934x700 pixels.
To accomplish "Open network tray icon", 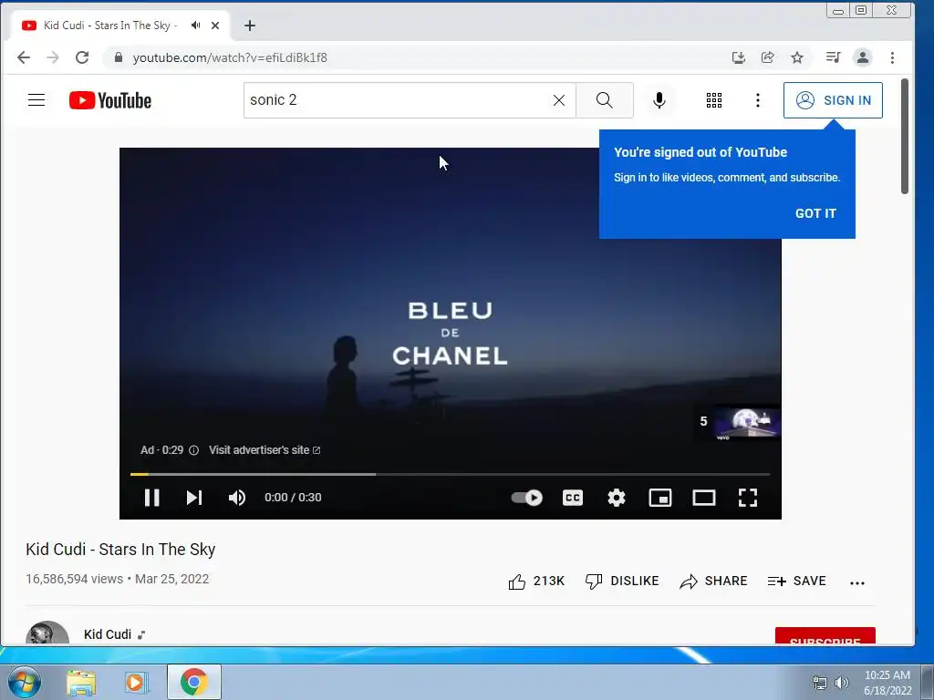I will [820, 683].
